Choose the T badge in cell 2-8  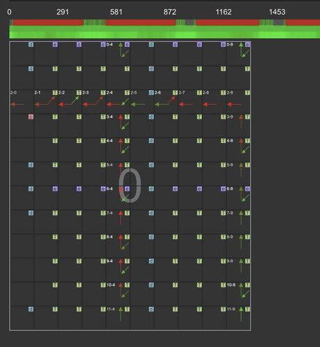[x=223, y=92]
